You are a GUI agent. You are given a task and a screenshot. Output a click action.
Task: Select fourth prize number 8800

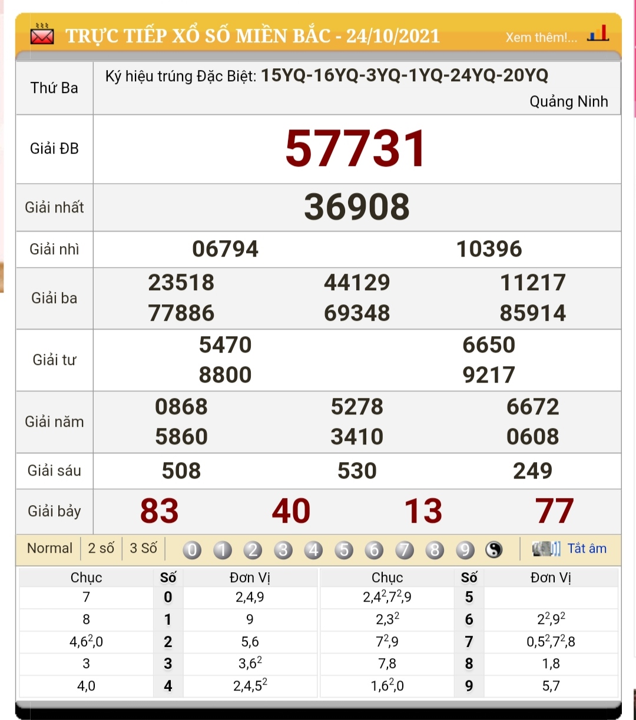pos(225,375)
